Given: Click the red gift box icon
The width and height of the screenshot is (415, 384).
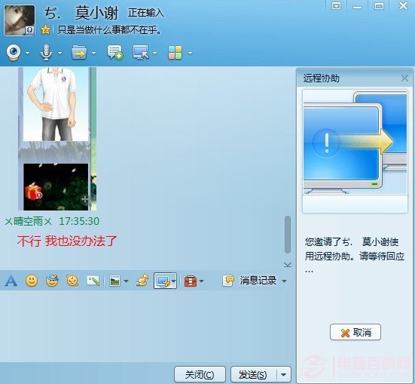Looking at the screenshot, I should (33, 192).
